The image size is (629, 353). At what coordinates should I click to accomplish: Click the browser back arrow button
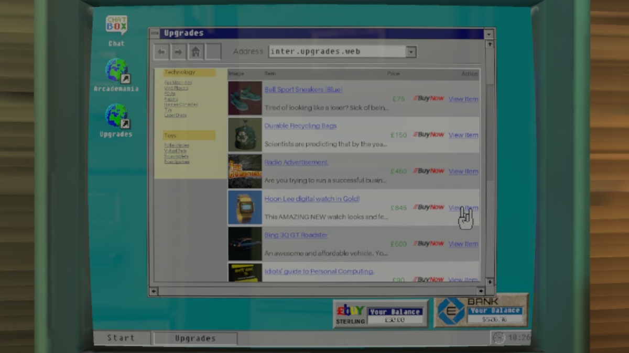tap(161, 52)
